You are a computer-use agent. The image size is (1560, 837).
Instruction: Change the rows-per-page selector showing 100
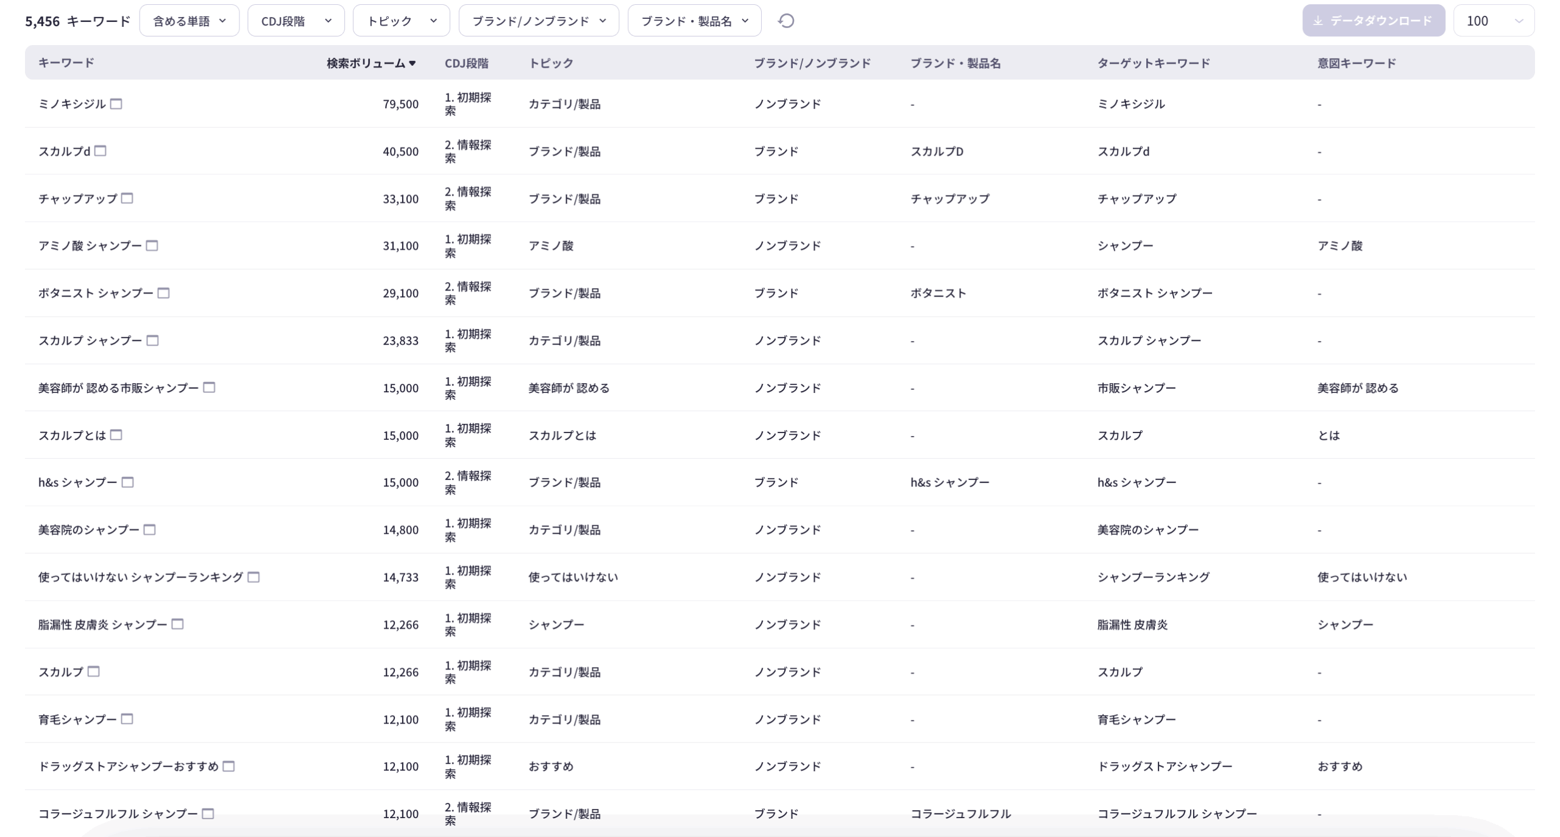tap(1493, 21)
